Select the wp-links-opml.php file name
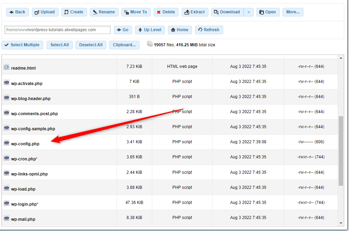This screenshot has width=349, height=231. click(29, 174)
